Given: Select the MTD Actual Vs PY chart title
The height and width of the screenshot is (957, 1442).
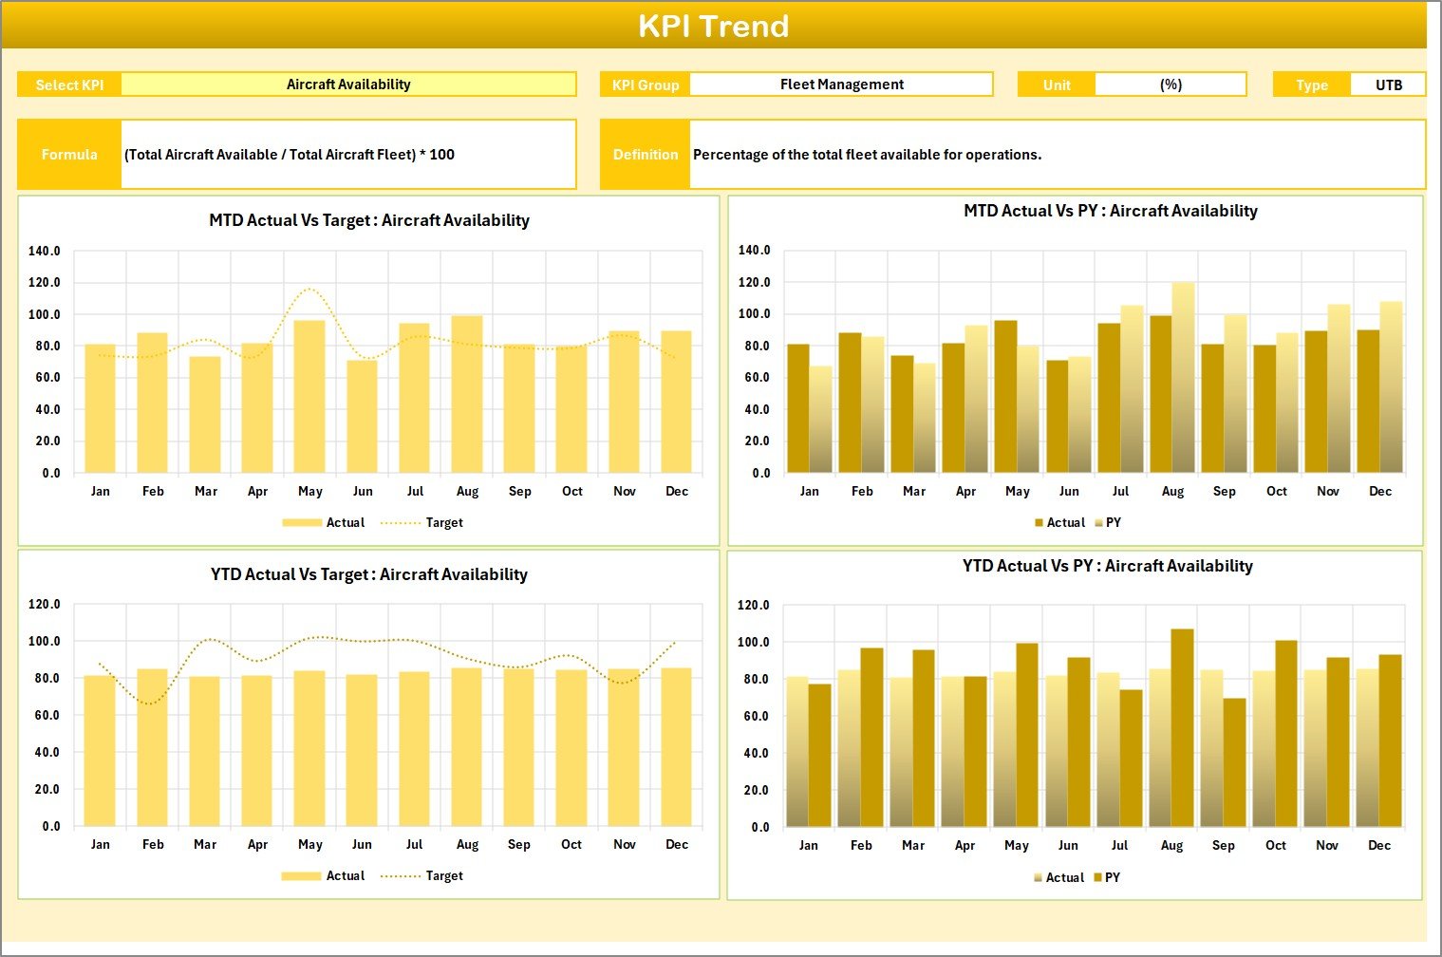Looking at the screenshot, I should coord(1110,211).
